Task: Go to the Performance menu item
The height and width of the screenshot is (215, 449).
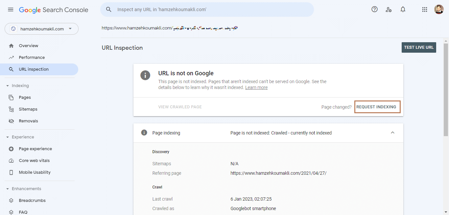Action: (x=32, y=58)
